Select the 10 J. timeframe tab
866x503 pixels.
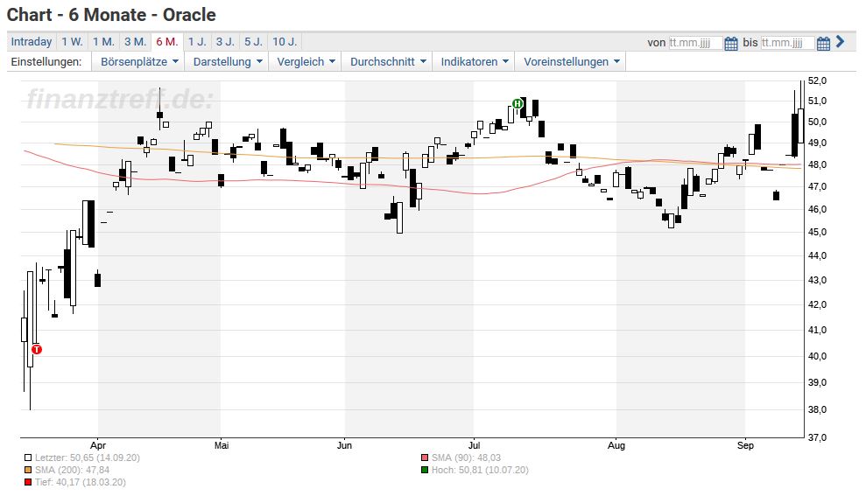[x=285, y=42]
